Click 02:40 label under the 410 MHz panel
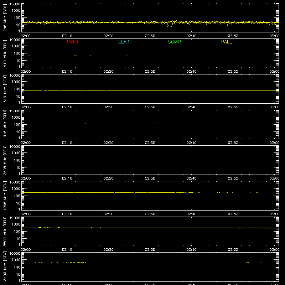The width and height of the screenshot is (285, 285). pyautogui.click(x=191, y=72)
